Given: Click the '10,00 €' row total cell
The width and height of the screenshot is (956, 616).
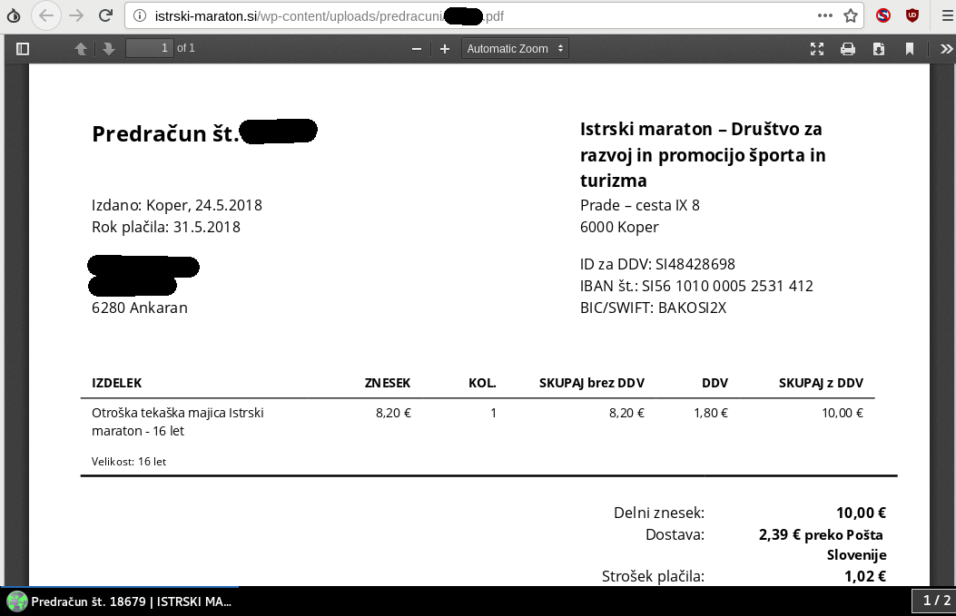Looking at the screenshot, I should [x=843, y=413].
